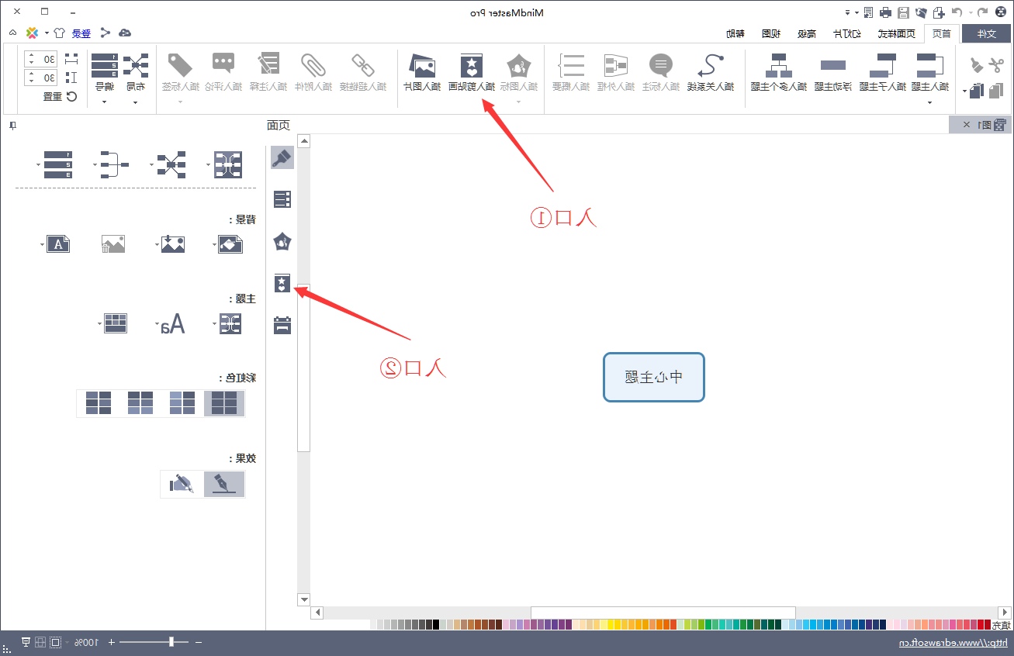Open the Help (帮助) tab
1014x656 pixels.
735,33
